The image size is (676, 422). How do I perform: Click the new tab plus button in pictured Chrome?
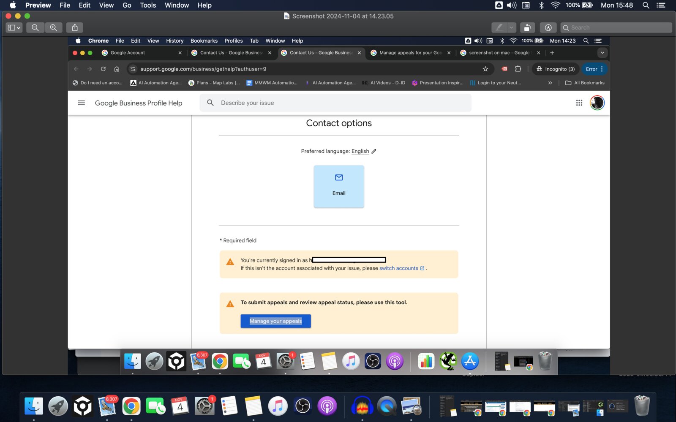[552, 53]
